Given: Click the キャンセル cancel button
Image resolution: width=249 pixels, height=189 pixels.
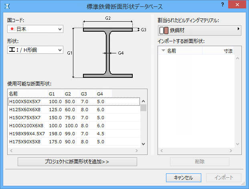Looking at the screenshot, I should pyautogui.click(x=184, y=178).
